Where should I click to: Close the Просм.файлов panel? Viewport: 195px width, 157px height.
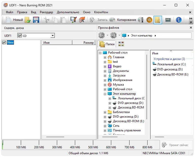click(191, 28)
